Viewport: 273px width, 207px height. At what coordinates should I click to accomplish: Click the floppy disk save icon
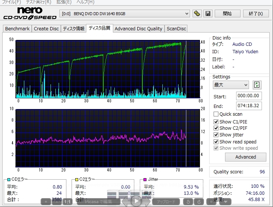tap(208, 13)
